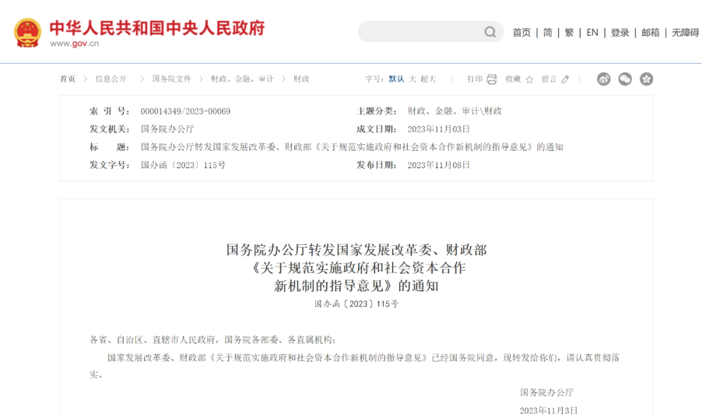This screenshot has width=702, height=418.
Task: Click the star icon next to 收藏
Action: click(x=529, y=79)
